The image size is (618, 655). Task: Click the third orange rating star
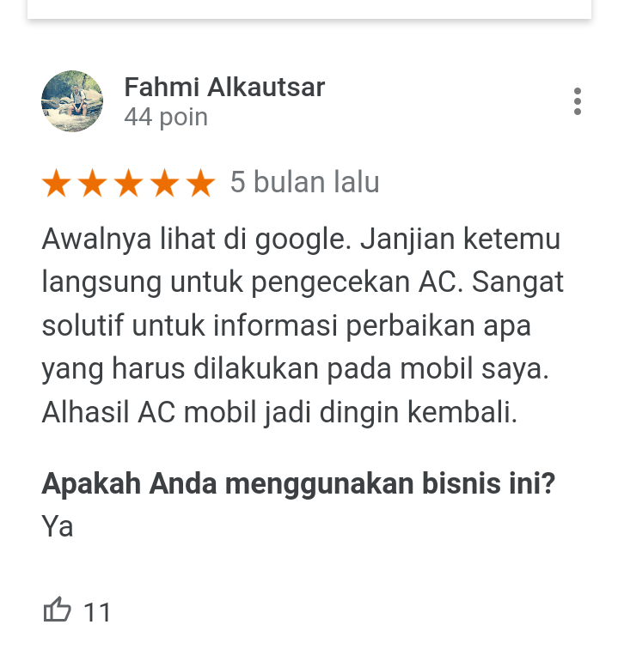pos(129,183)
